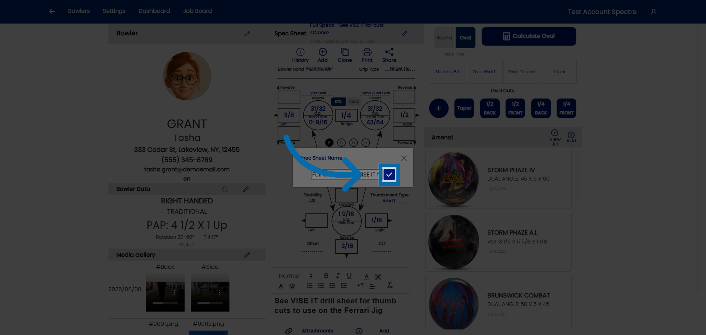Image resolution: width=706 pixels, height=335 pixels.
Task: Add a new spec sheet with plus icon
Action: pyautogui.click(x=322, y=55)
